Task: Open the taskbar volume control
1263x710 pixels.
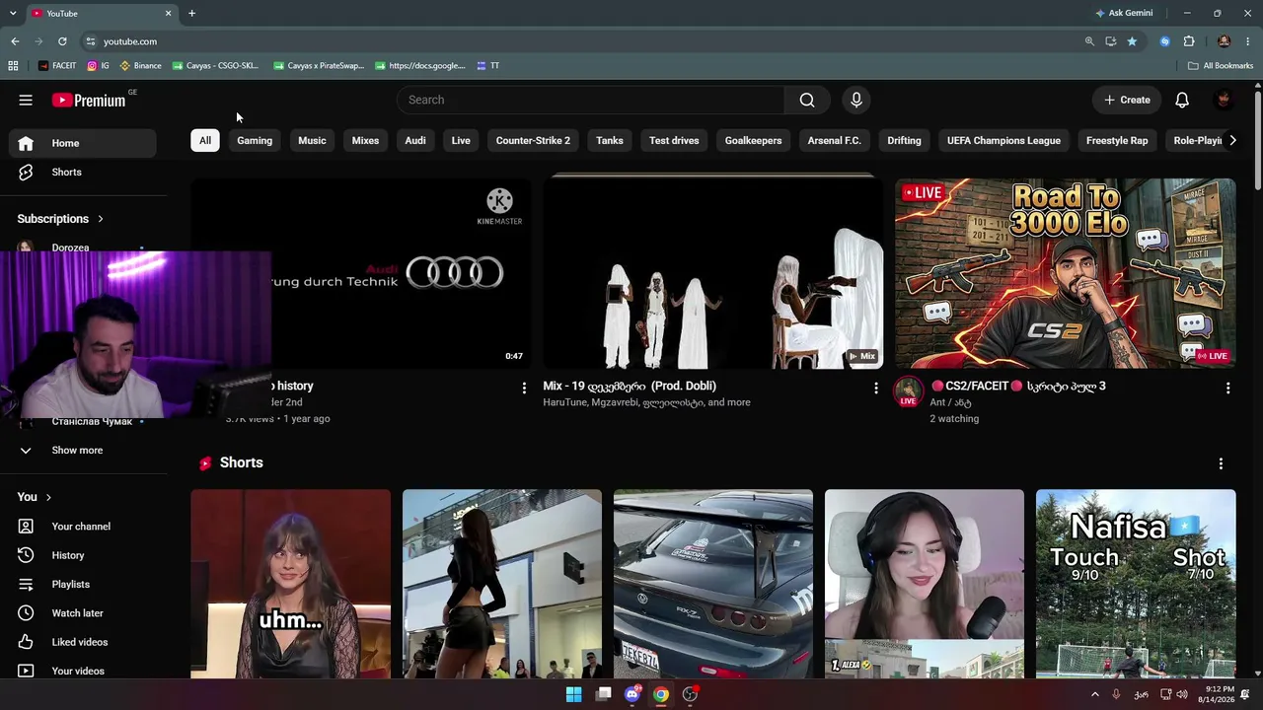Action: point(1183,694)
